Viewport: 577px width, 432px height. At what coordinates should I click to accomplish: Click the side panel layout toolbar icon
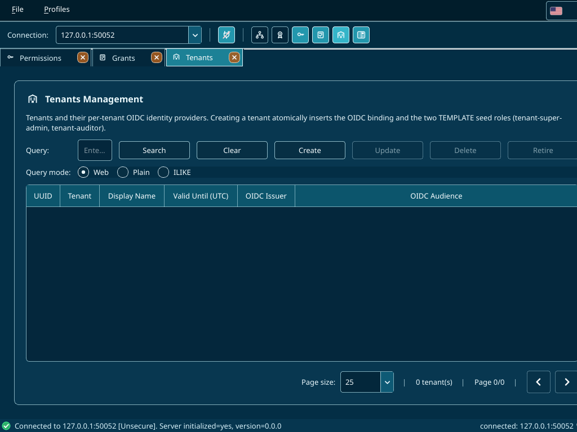coord(361,35)
